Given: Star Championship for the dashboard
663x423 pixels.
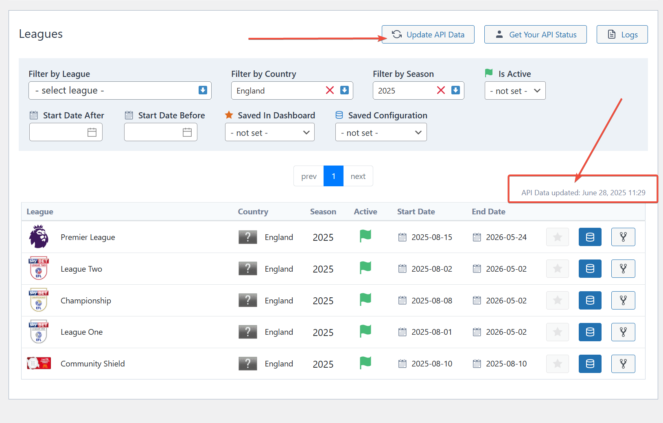Looking at the screenshot, I should pos(558,300).
